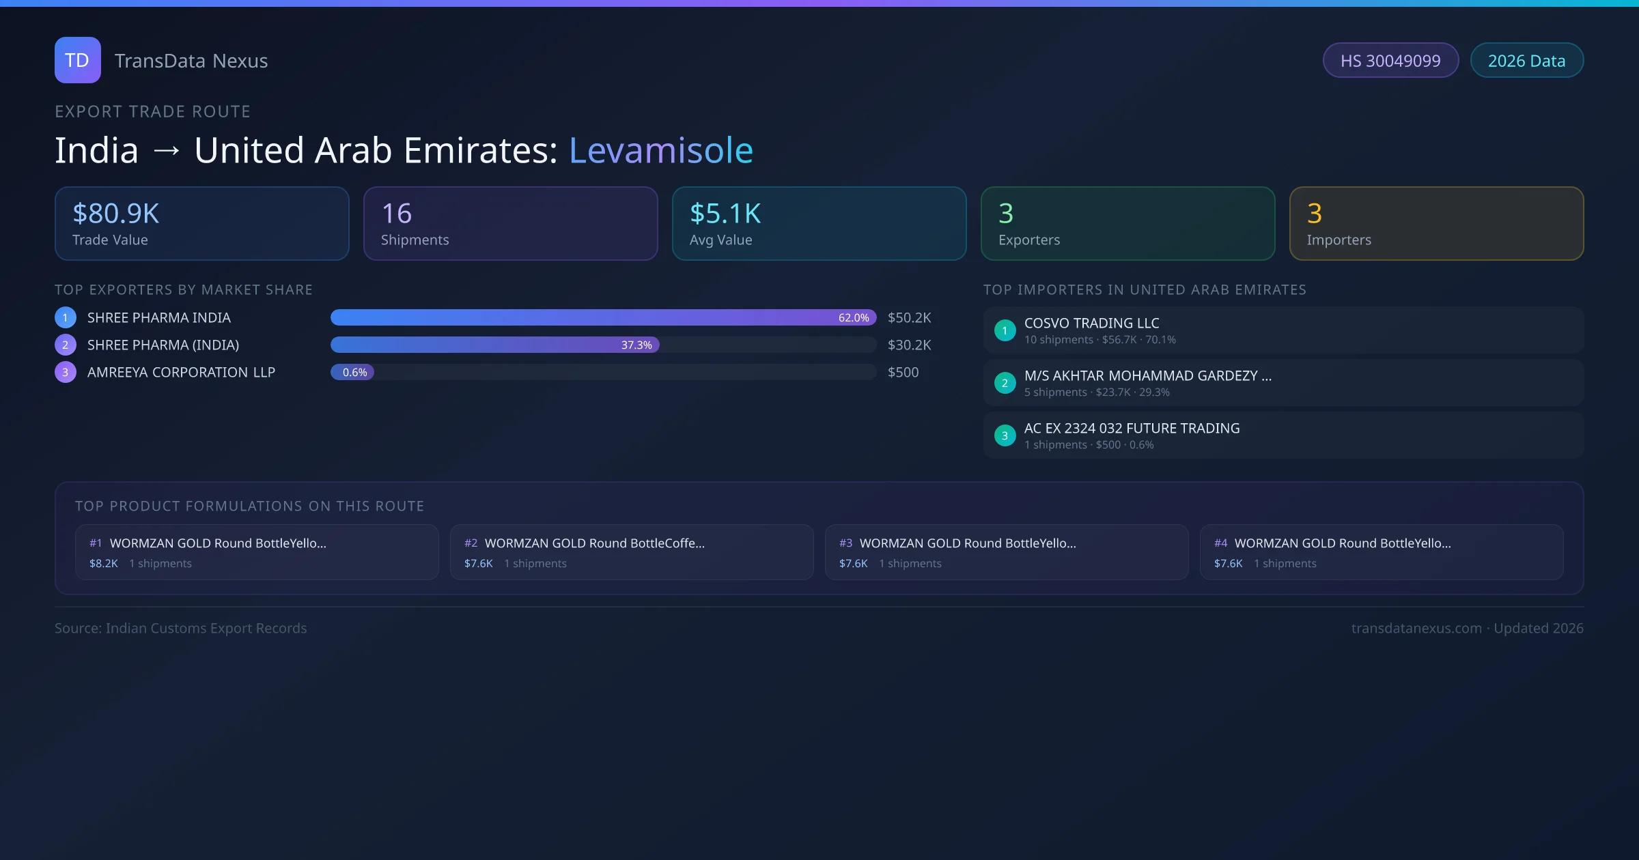Click the 37.3% market share bar
This screenshot has width=1639, height=860.
point(494,345)
